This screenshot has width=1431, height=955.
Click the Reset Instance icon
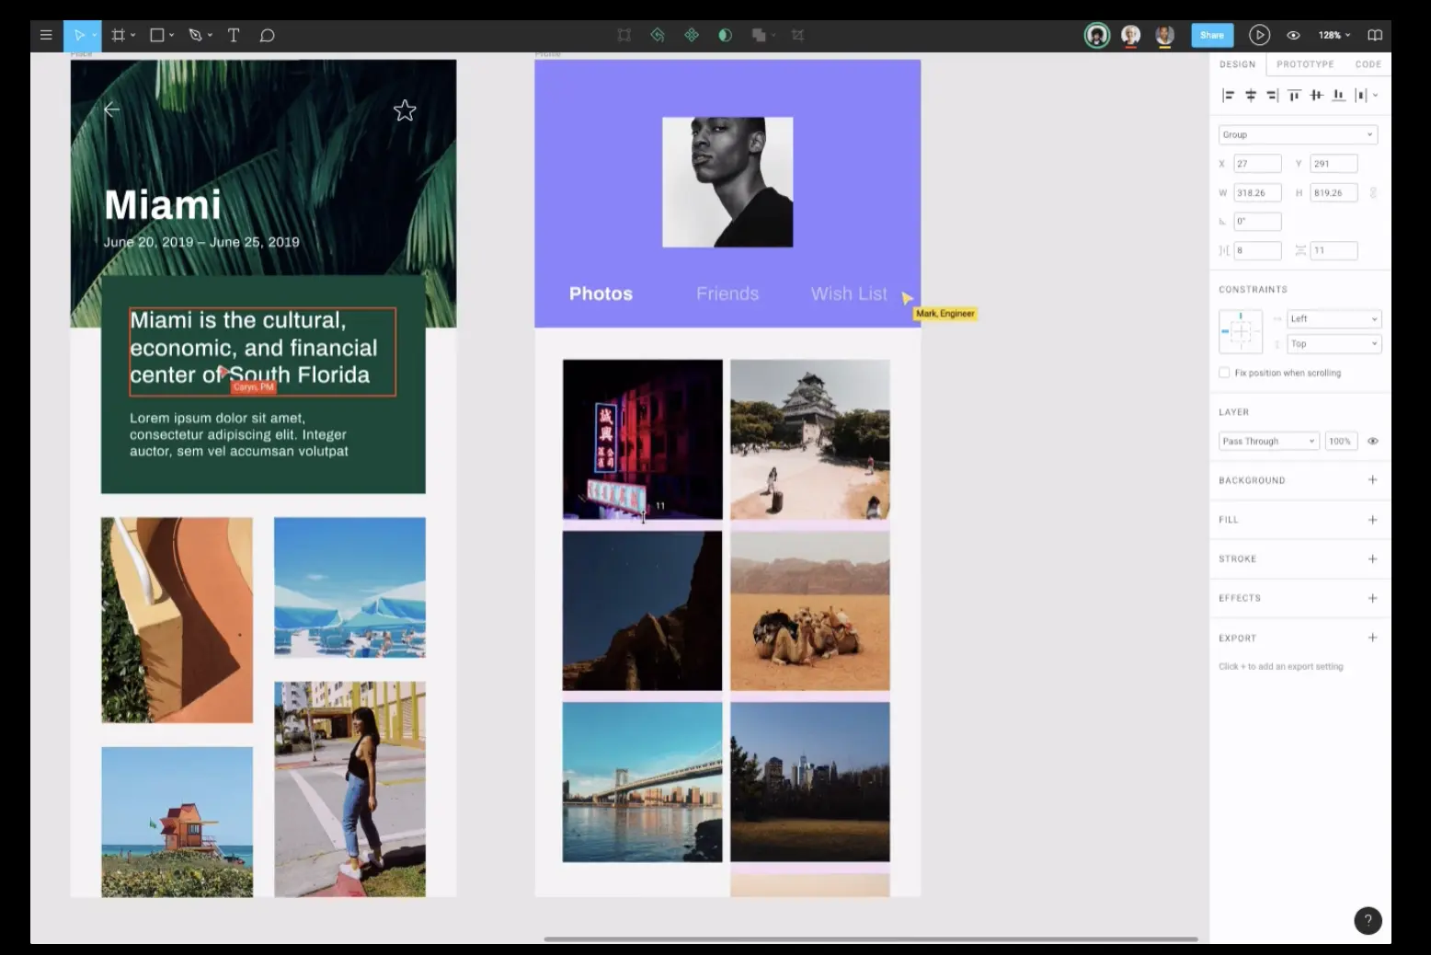tap(658, 36)
